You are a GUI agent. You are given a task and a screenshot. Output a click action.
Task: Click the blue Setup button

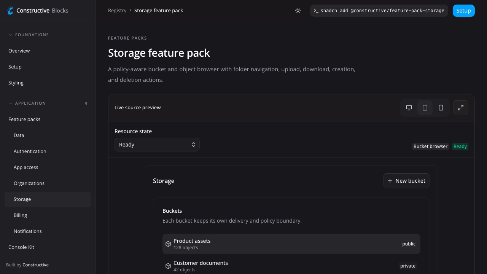[463, 11]
